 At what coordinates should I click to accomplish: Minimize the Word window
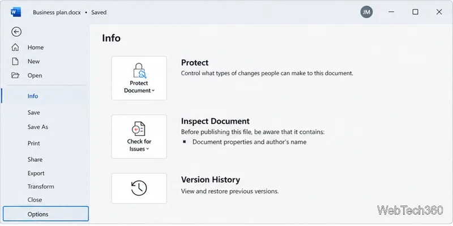(391, 12)
